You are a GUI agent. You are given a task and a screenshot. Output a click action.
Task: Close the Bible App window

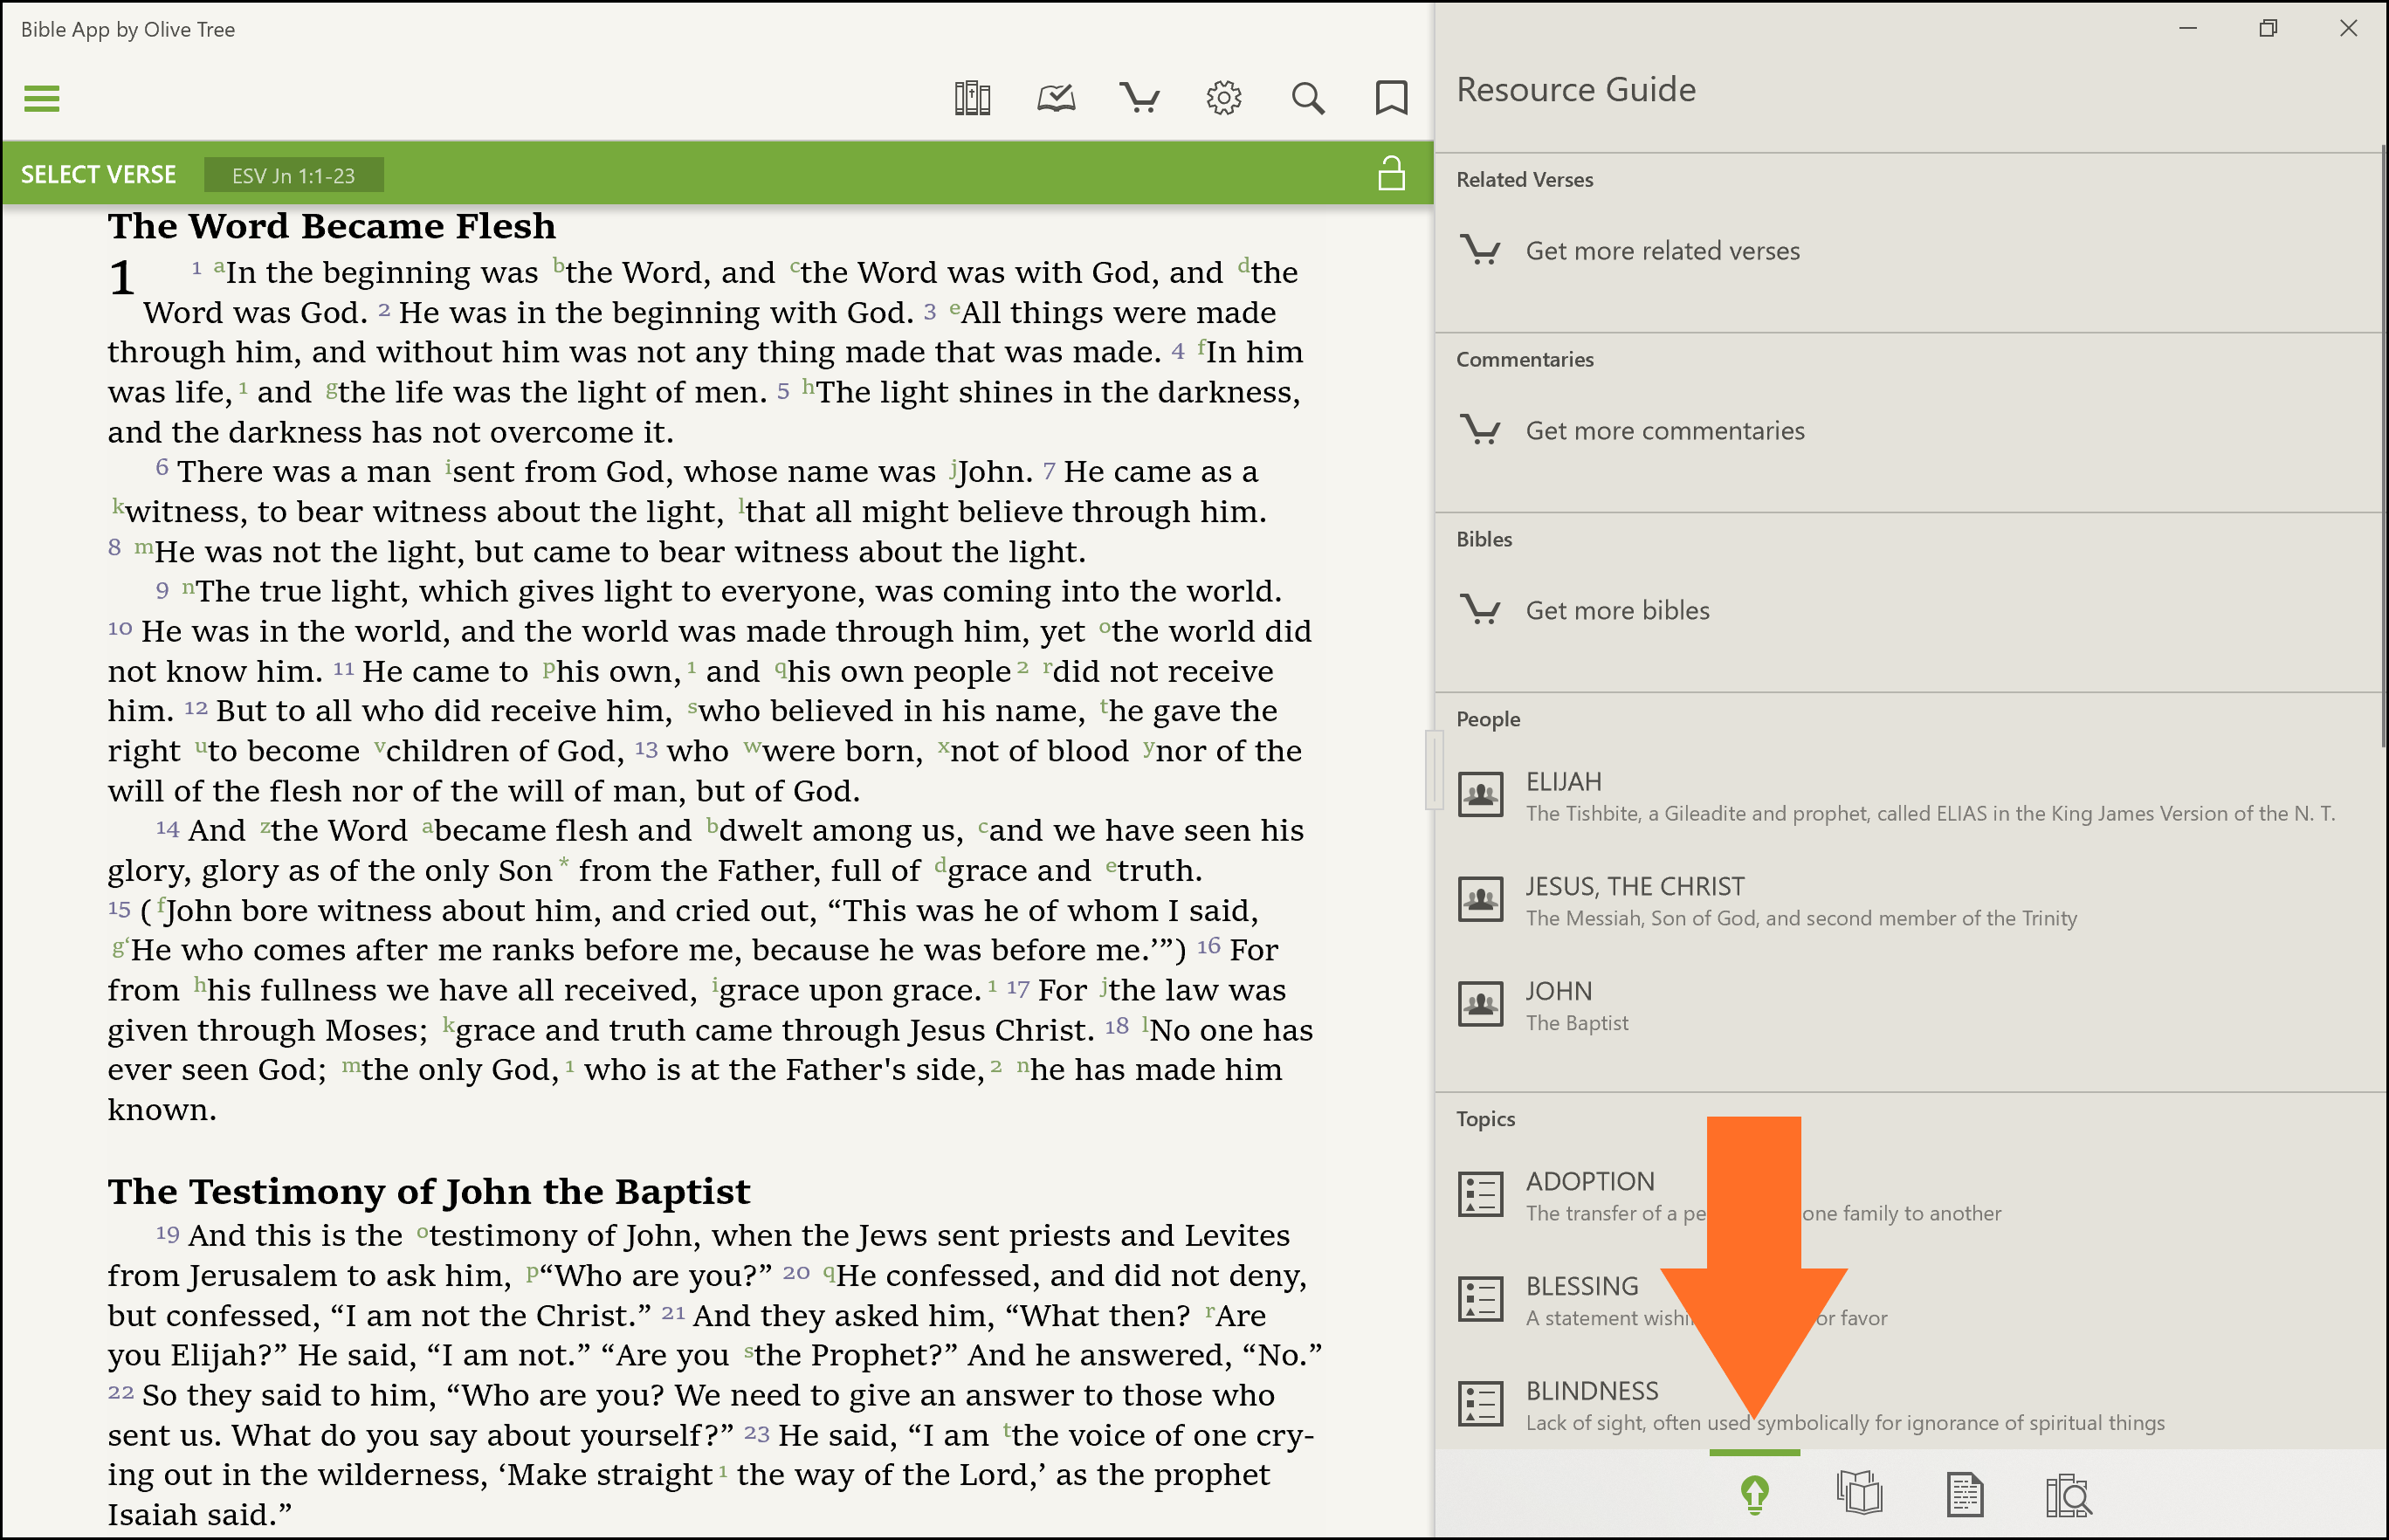coord(2348,29)
